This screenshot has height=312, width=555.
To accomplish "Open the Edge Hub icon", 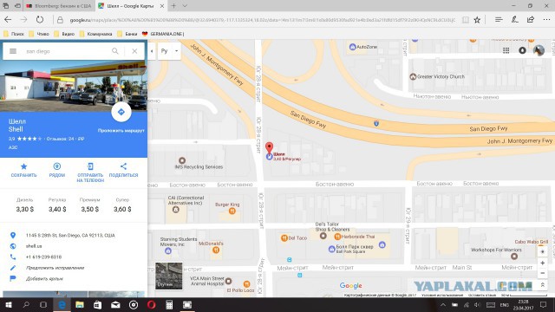I will (499, 20).
